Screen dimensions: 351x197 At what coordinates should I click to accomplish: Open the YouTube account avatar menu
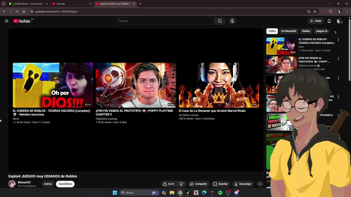click(339, 21)
